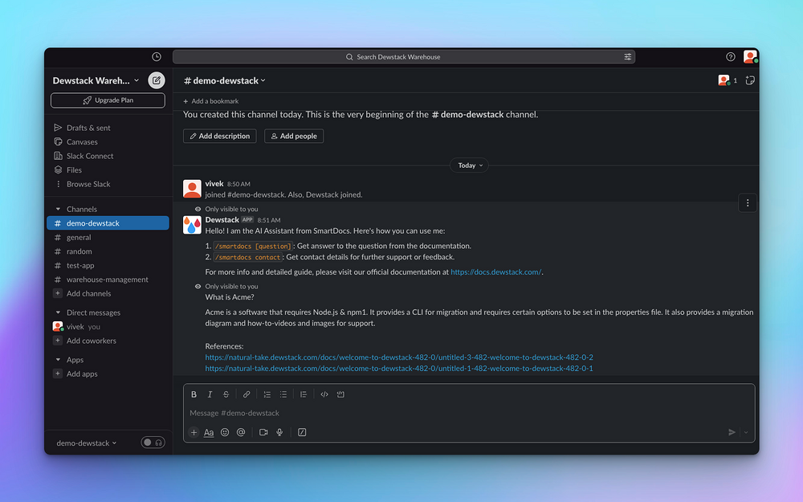Image resolution: width=803 pixels, height=502 pixels.
Task: Add a bookmark to the channel
Action: (x=211, y=101)
